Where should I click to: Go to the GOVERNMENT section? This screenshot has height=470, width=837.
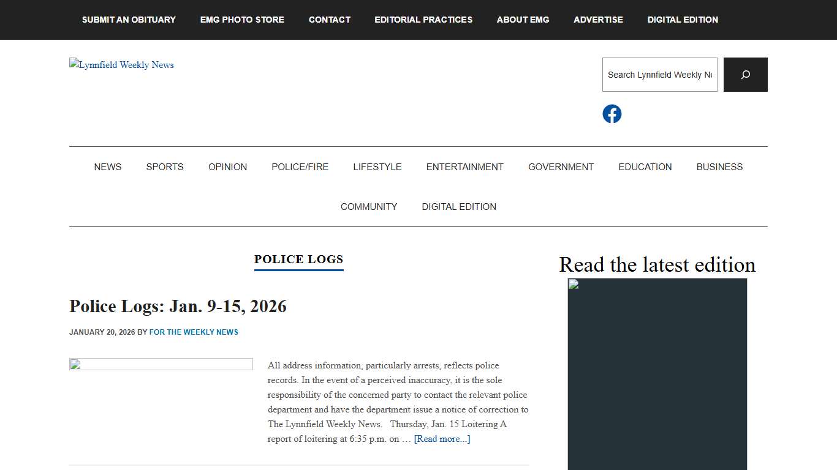coord(561,166)
